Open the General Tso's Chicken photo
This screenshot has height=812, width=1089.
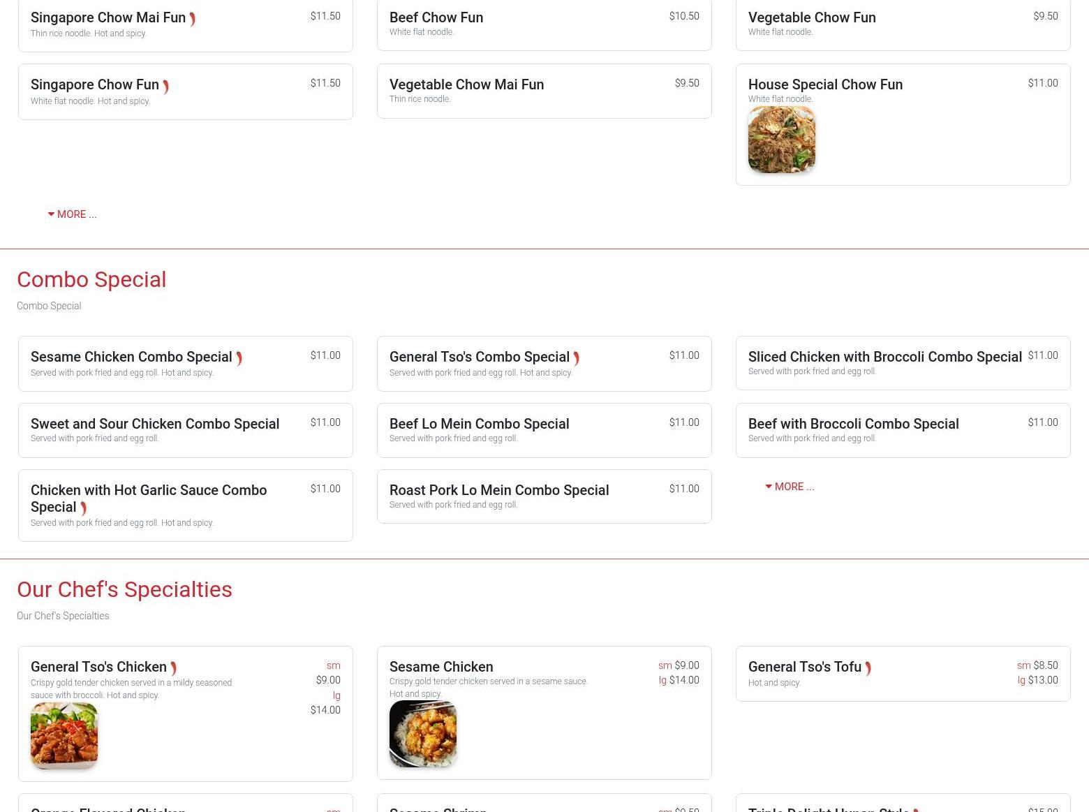[x=64, y=736]
